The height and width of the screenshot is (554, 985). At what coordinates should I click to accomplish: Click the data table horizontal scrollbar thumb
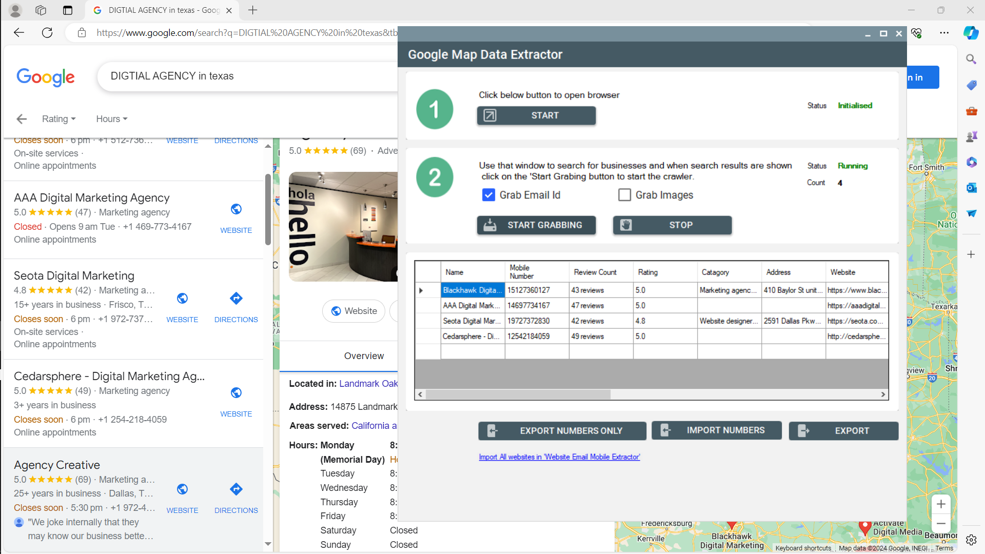tap(518, 394)
